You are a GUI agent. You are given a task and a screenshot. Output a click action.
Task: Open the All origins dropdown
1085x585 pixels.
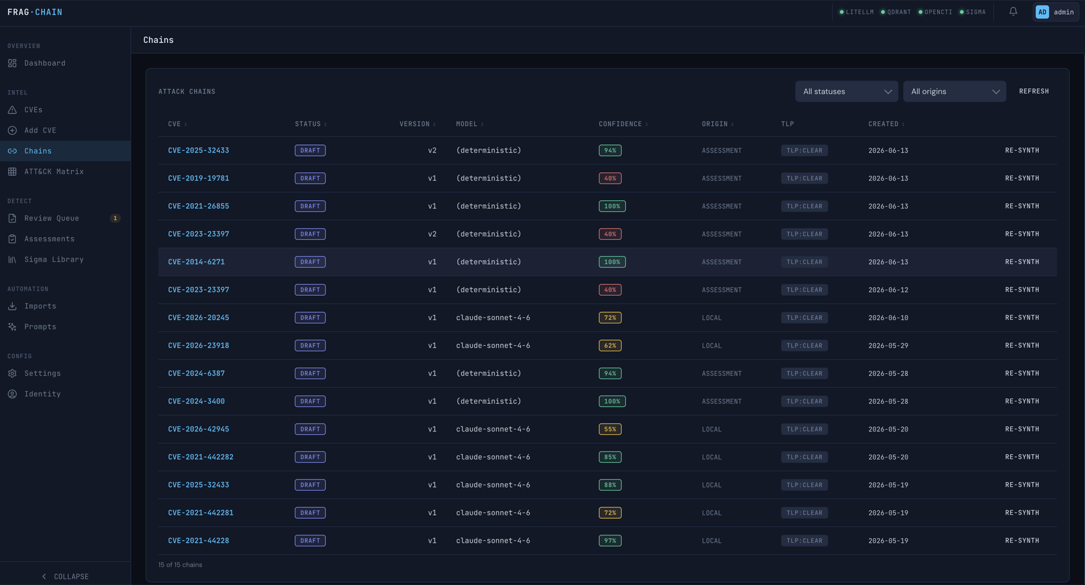coord(954,91)
